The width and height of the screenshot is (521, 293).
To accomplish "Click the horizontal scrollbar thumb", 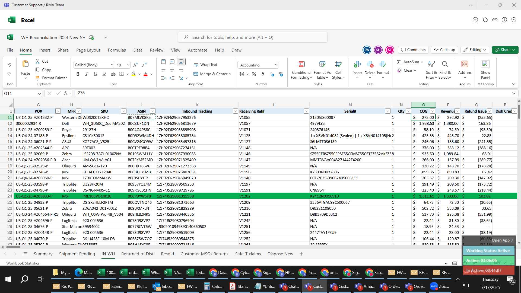I will tap(13, 247).
